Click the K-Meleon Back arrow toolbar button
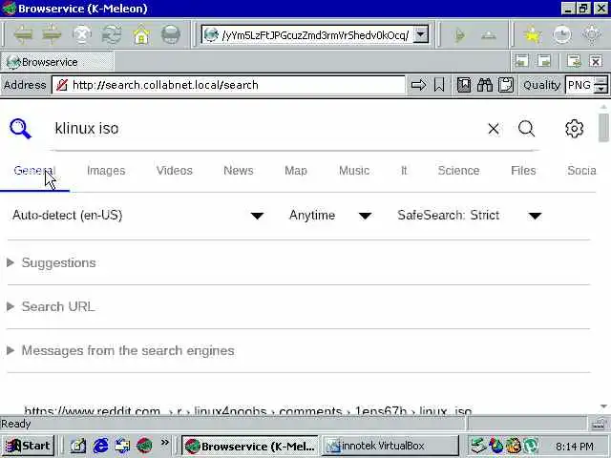 point(23,34)
